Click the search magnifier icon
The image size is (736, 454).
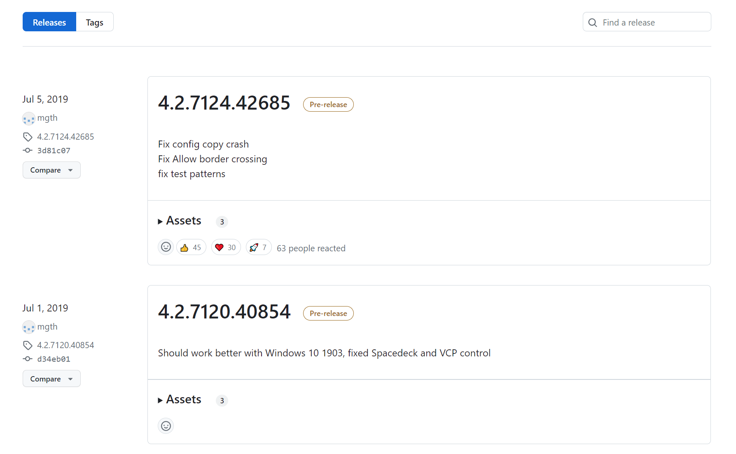(593, 23)
